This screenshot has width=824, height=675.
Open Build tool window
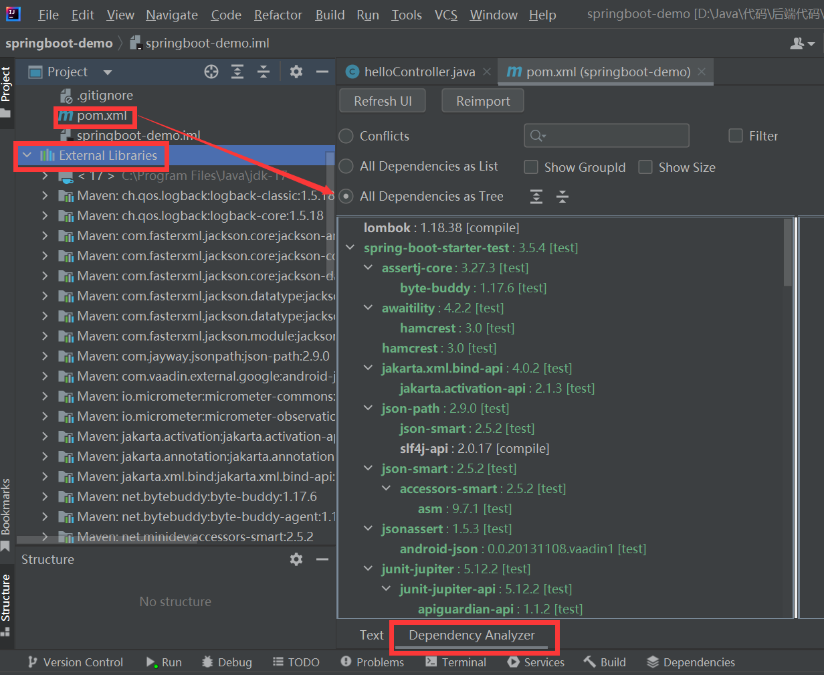[605, 662]
